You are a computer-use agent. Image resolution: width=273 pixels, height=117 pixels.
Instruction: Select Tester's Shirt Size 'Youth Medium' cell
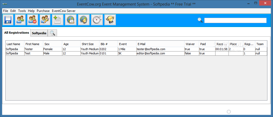tap(90, 49)
